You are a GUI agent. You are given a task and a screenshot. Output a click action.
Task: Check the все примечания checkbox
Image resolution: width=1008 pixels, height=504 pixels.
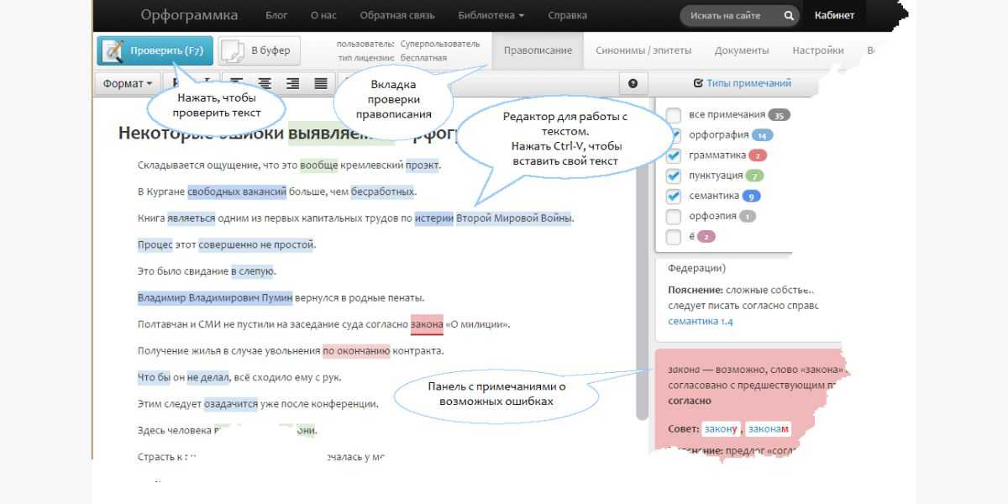673,115
